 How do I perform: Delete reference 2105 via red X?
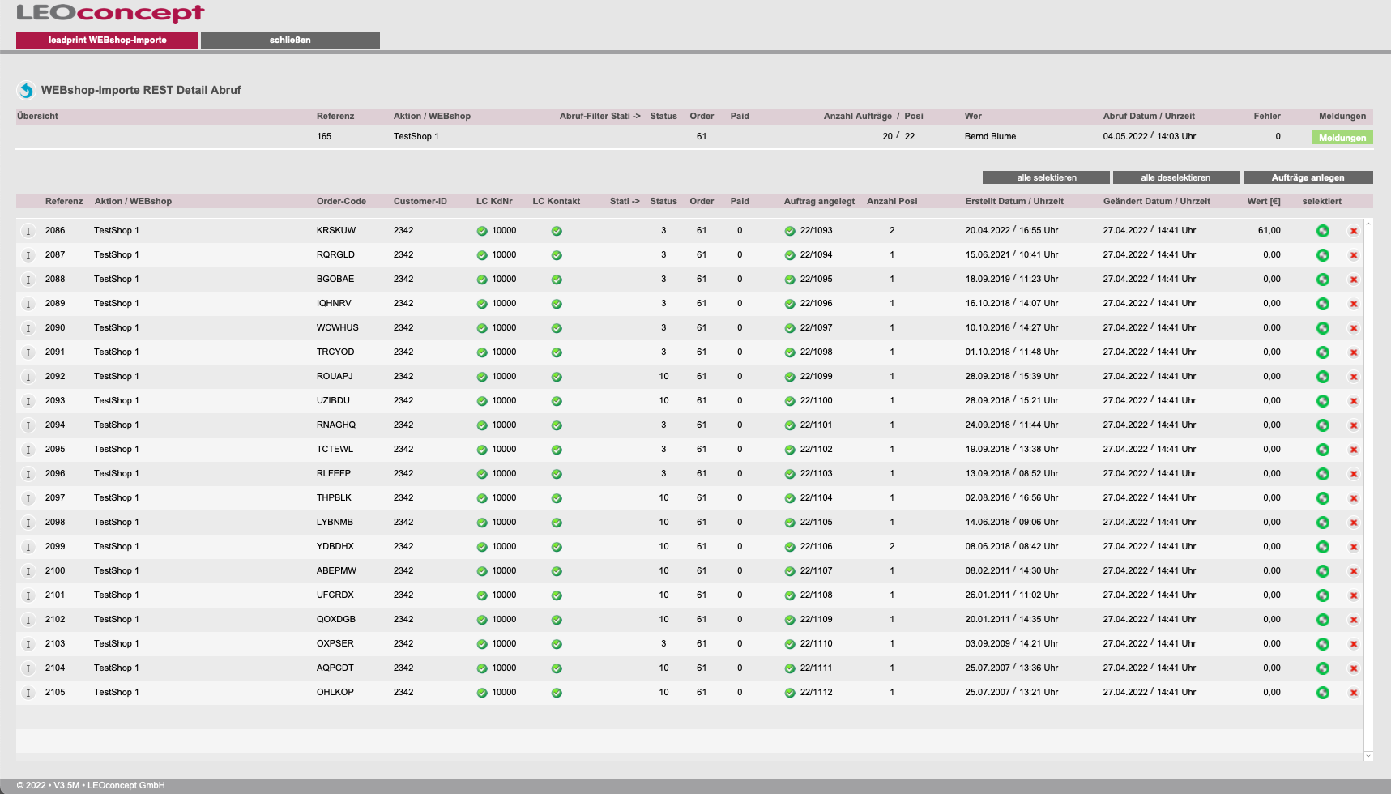(x=1353, y=693)
